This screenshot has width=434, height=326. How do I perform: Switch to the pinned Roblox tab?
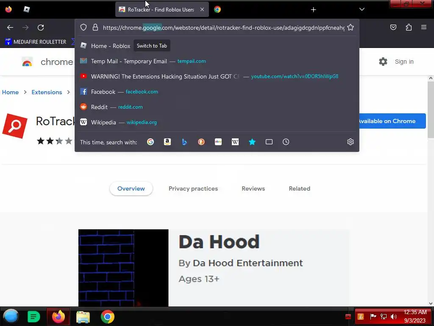point(27,9)
